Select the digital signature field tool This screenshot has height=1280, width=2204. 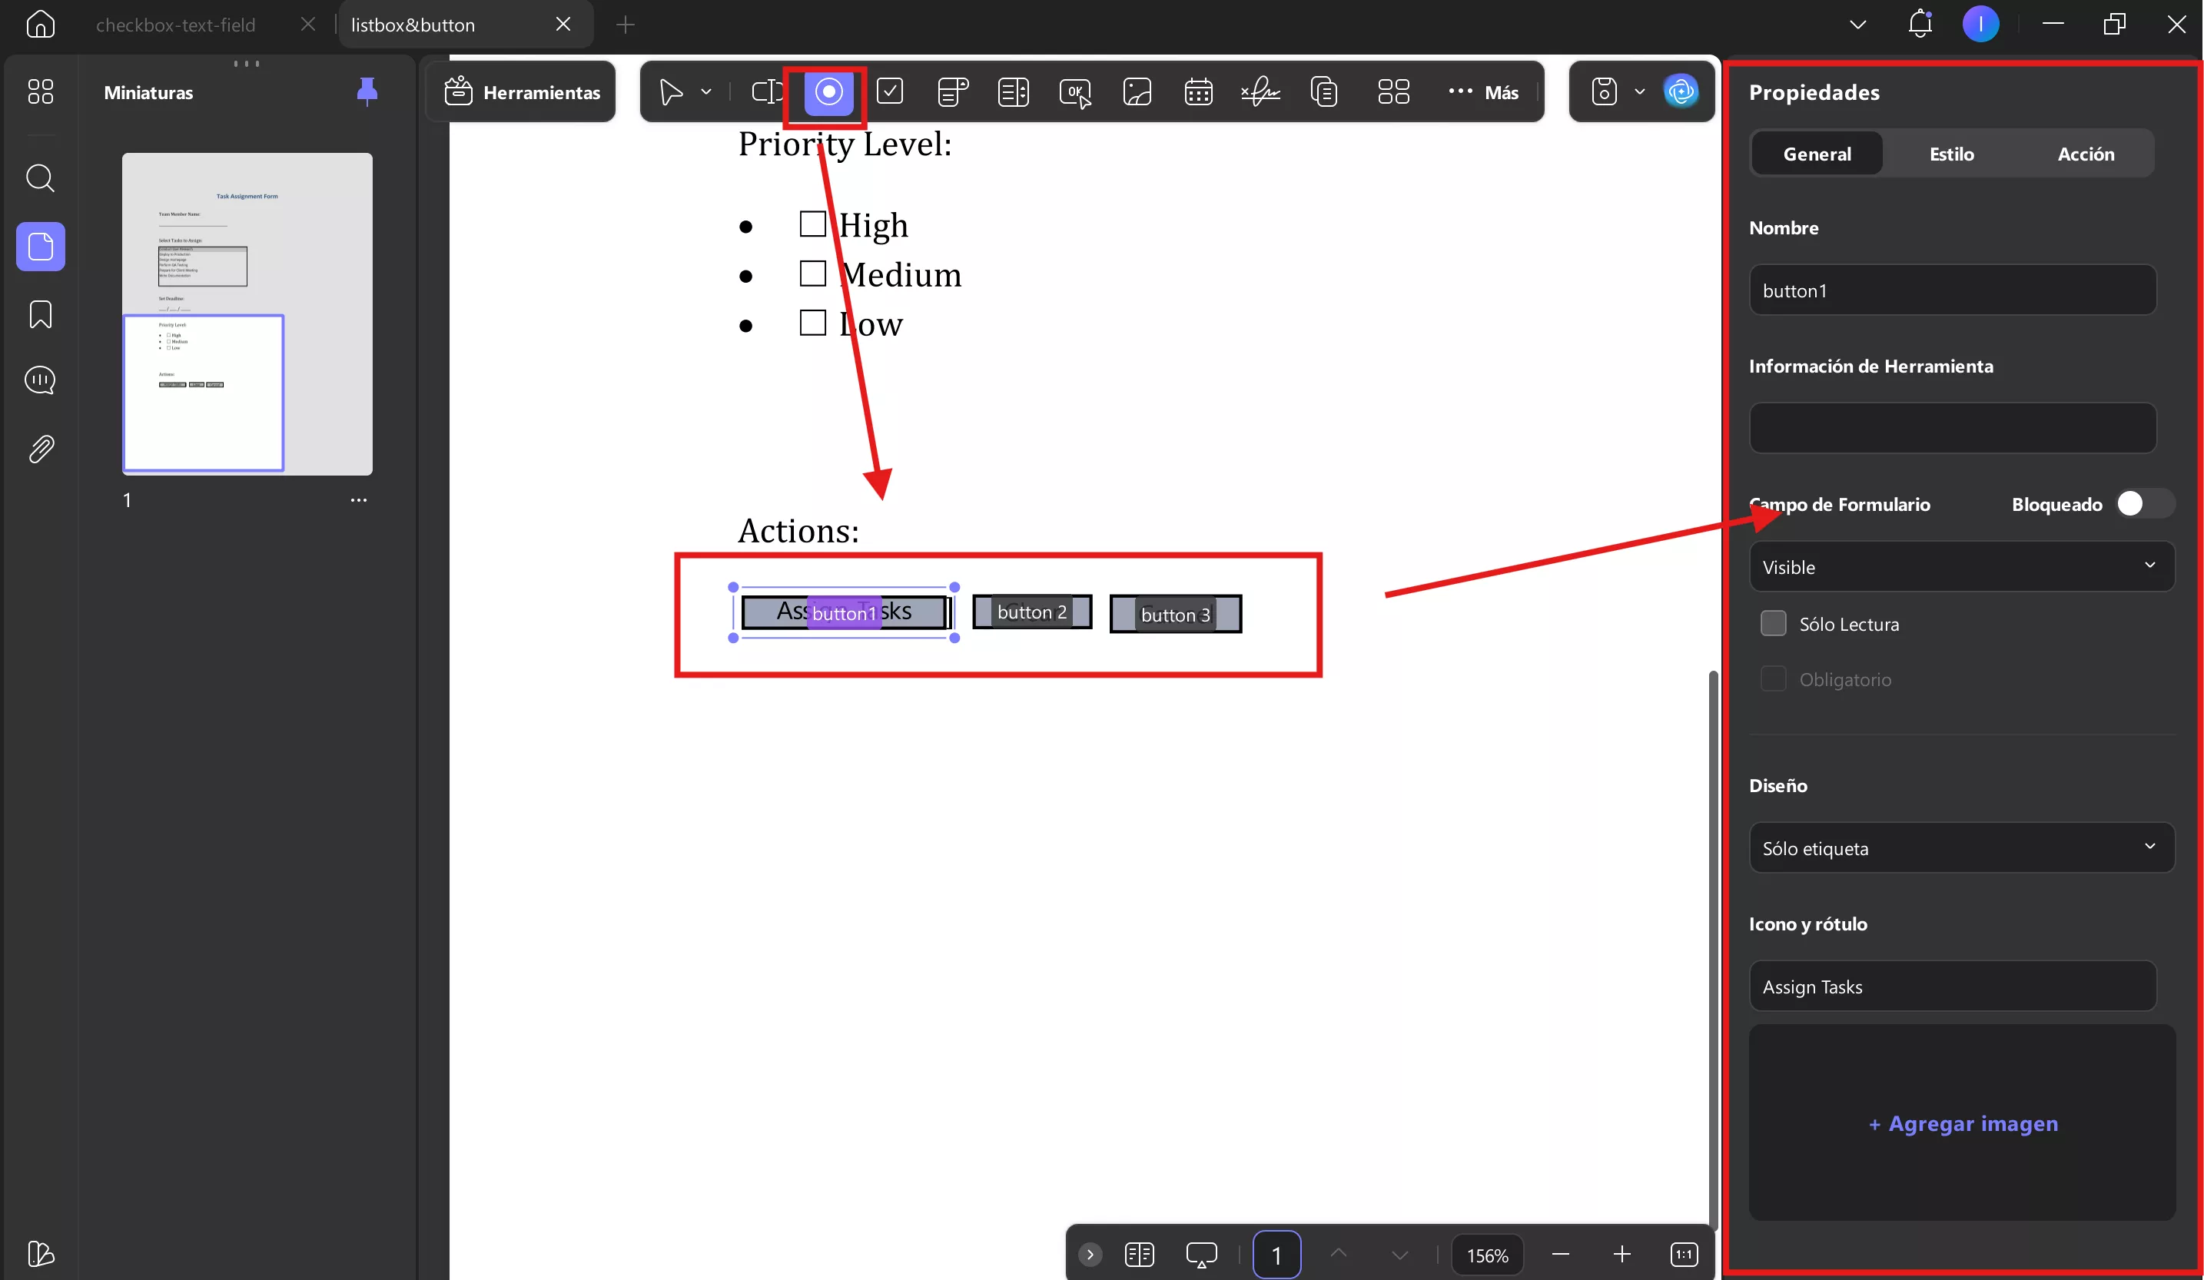[x=1260, y=91]
